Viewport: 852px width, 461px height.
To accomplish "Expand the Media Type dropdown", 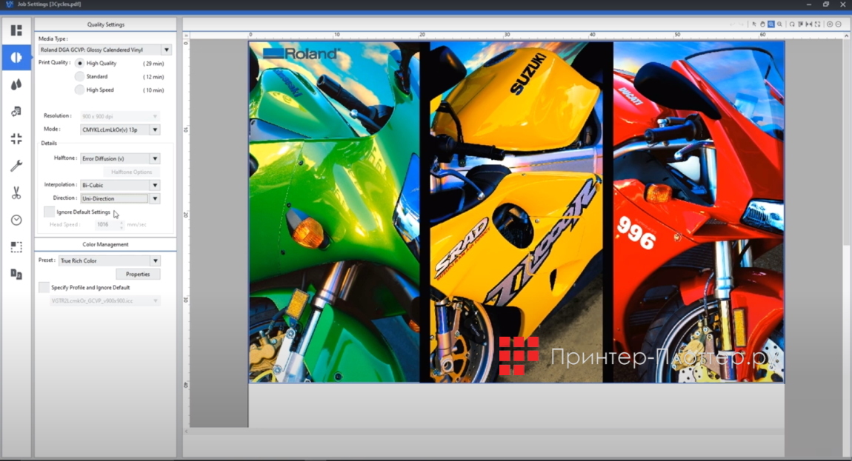I will (166, 50).
